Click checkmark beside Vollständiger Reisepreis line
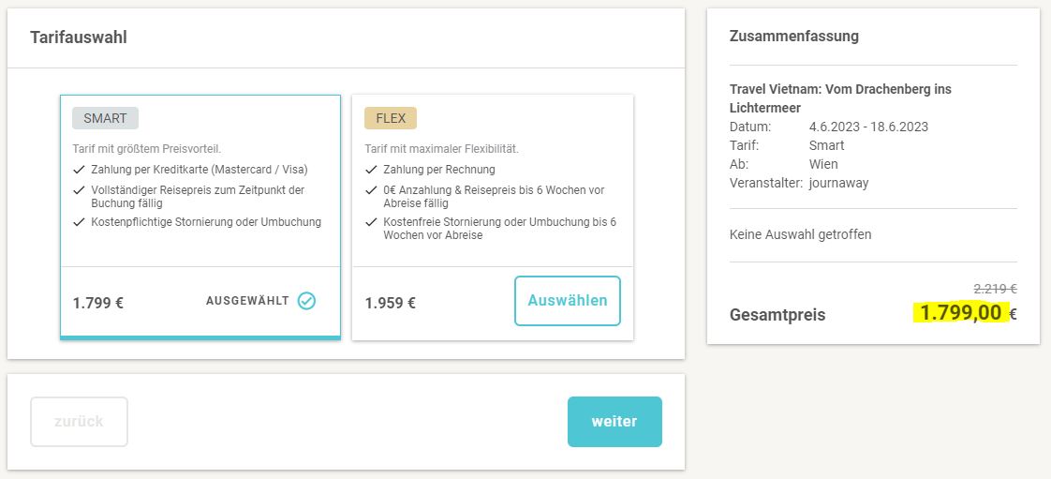The height and width of the screenshot is (479, 1051). (79, 190)
